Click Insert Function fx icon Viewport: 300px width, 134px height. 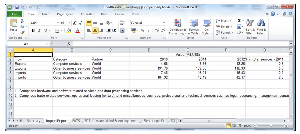coord(69,44)
